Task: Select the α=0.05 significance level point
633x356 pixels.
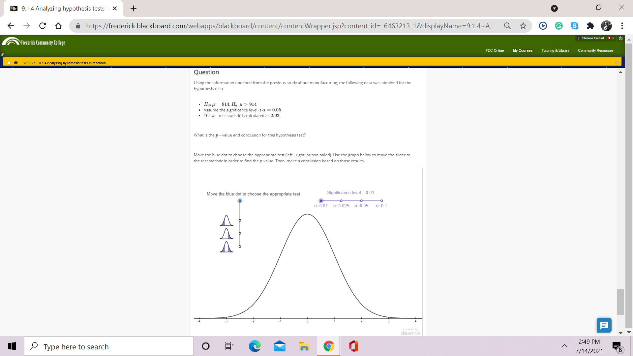Action: (x=361, y=200)
